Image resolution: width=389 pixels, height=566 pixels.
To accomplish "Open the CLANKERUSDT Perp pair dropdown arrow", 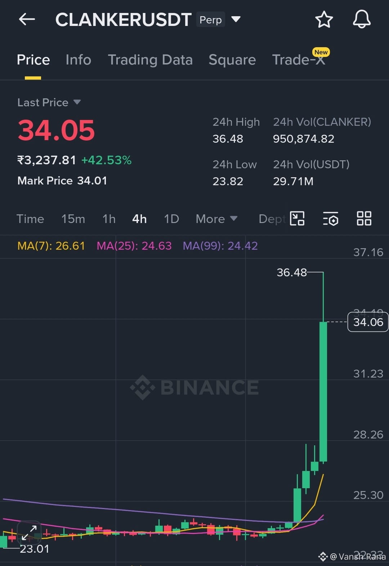I will pyautogui.click(x=236, y=19).
